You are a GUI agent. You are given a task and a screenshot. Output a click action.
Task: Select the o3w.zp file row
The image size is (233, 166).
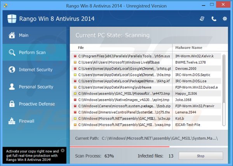146,118
